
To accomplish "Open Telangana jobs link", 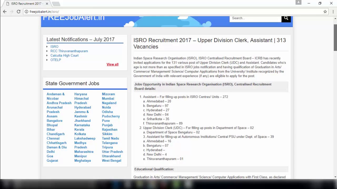I will (110, 143).
